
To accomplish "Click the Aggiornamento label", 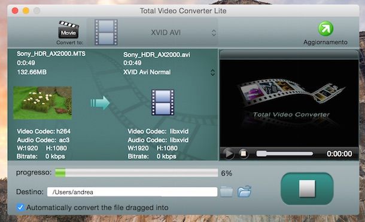I will coord(325,42).
